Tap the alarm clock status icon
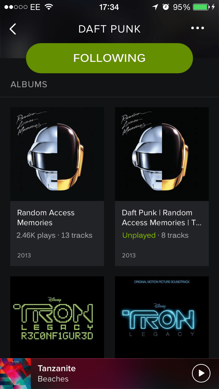This screenshot has height=389, width=219. 166,7
